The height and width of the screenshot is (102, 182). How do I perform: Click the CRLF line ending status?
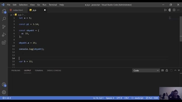click(x=127, y=98)
